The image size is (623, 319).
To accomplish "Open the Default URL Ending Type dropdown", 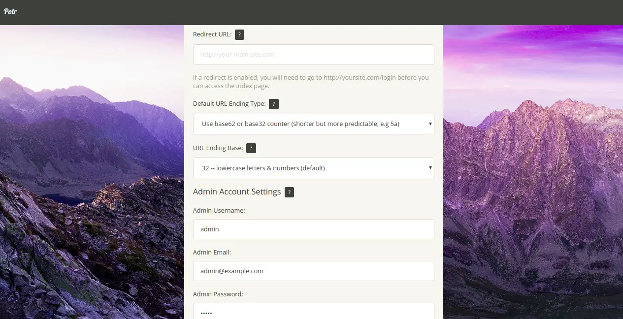I will [314, 124].
